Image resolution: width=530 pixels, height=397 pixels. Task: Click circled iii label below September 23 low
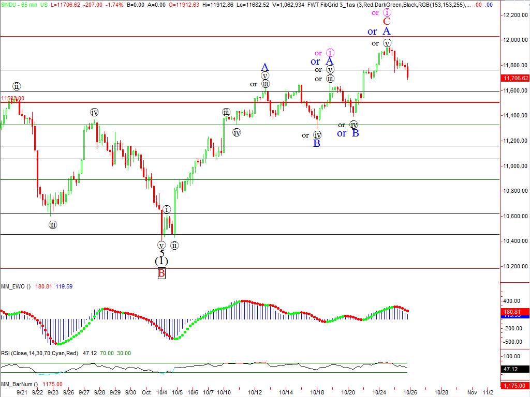[x=53, y=225]
